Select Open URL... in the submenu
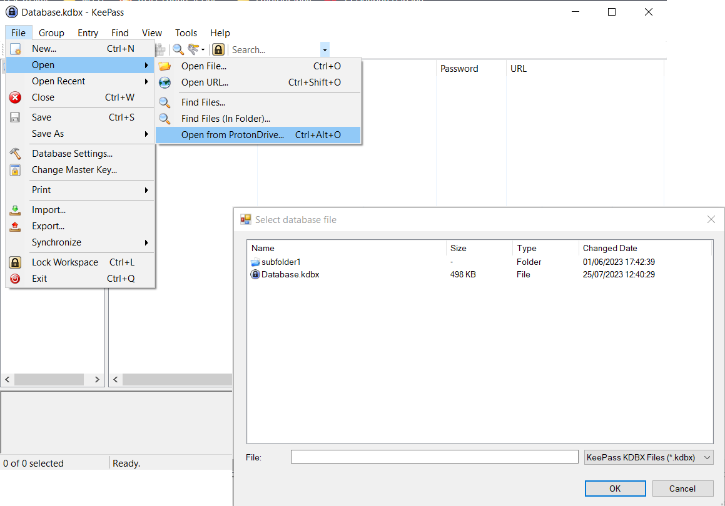 pos(258,82)
